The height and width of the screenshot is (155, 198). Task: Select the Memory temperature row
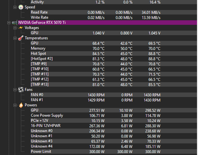click(x=114, y=48)
